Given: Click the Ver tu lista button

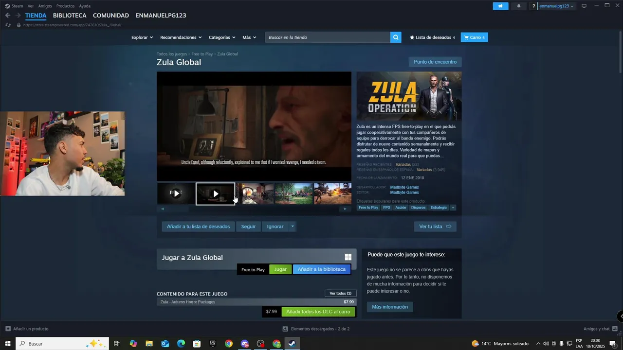Looking at the screenshot, I should (435, 227).
